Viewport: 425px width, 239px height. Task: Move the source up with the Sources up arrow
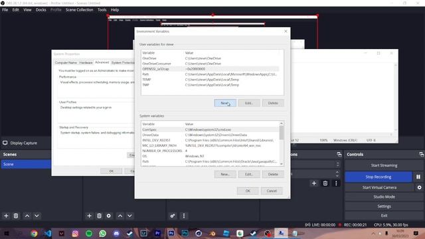pyautogui.click(x=120, y=216)
